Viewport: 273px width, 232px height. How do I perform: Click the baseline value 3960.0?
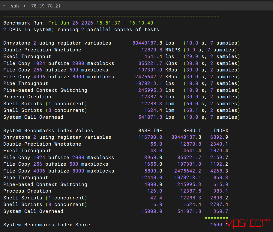tap(153, 158)
